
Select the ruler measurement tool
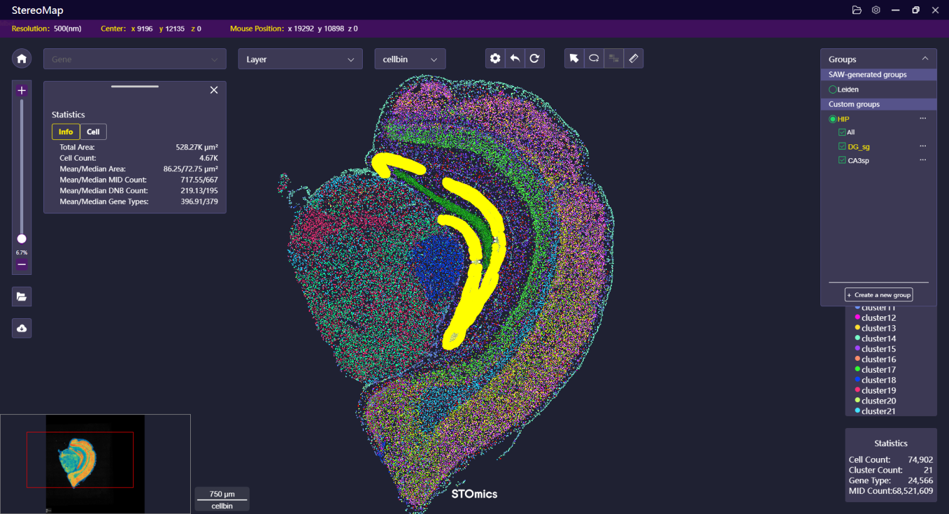pyautogui.click(x=633, y=58)
